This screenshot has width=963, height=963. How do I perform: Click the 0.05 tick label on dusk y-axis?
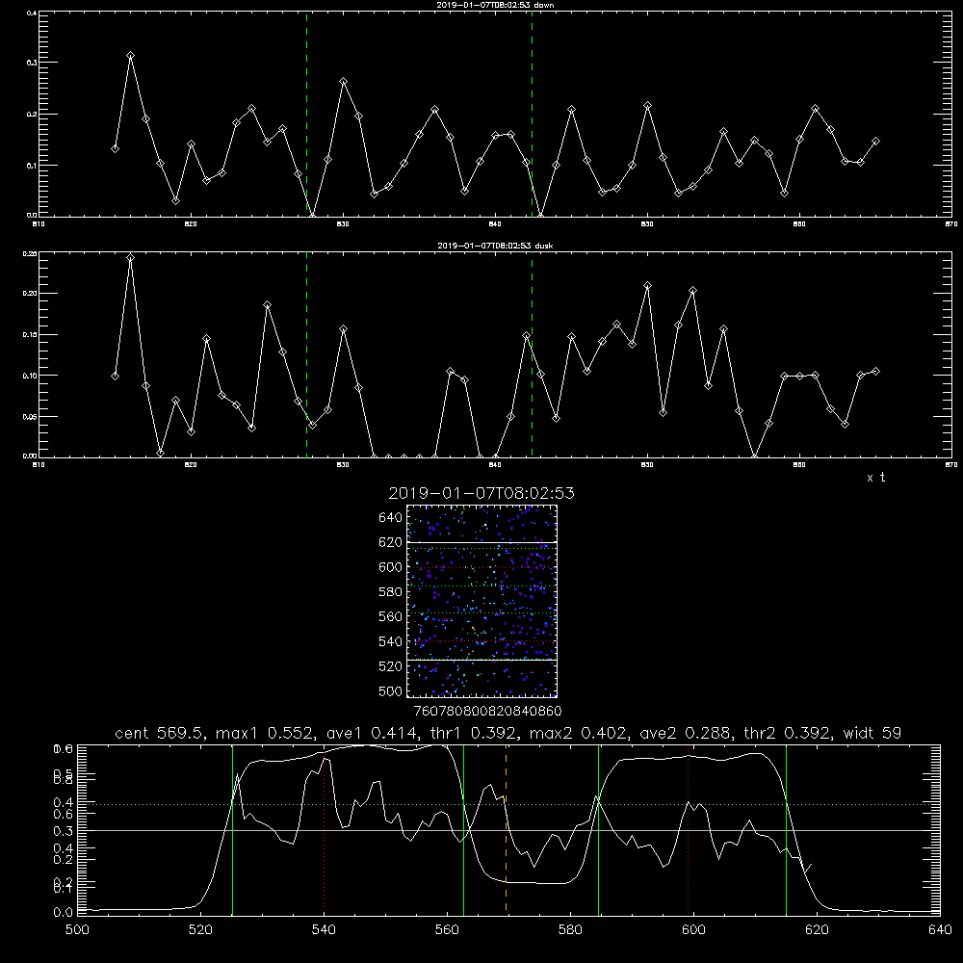coord(30,416)
